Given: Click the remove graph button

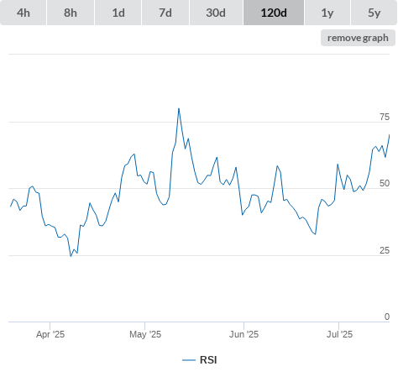Looking at the screenshot, I should coord(358,38).
